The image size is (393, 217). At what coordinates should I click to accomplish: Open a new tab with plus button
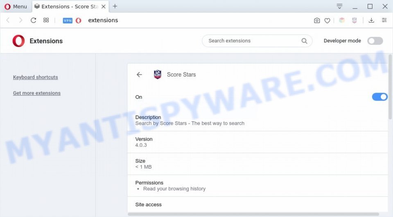[x=115, y=6]
